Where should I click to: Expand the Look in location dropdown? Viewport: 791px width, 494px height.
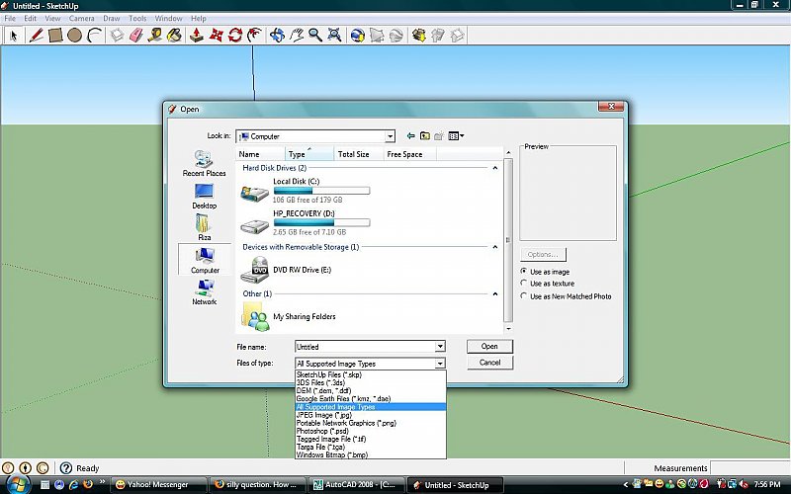click(x=390, y=136)
